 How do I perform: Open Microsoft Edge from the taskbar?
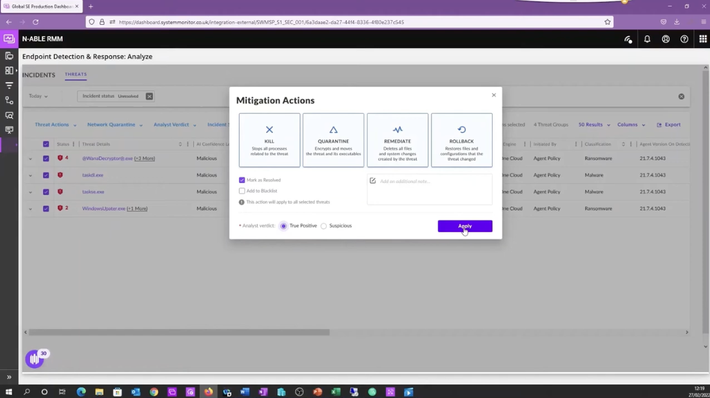(81, 391)
